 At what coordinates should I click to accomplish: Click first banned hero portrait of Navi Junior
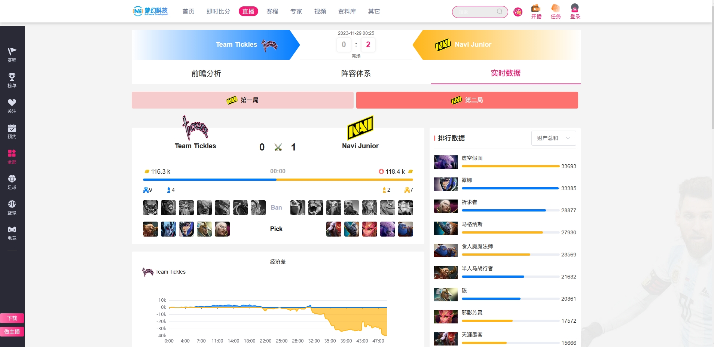tap(298, 208)
